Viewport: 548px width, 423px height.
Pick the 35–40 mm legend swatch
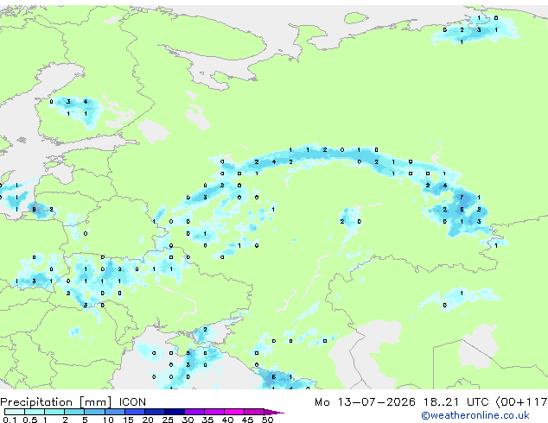point(214,412)
